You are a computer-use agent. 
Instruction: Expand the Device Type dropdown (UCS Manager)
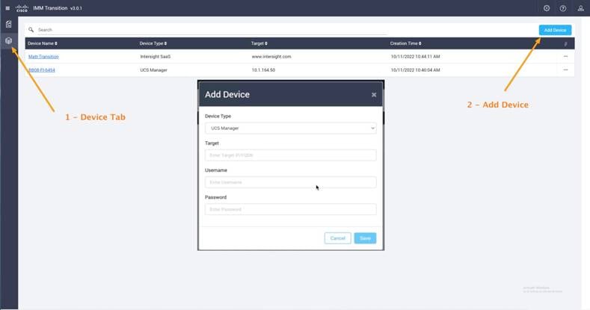[290, 128]
